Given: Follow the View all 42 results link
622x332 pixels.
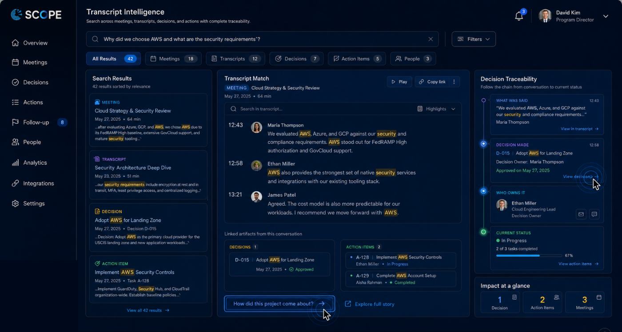Looking at the screenshot, I should point(148,310).
